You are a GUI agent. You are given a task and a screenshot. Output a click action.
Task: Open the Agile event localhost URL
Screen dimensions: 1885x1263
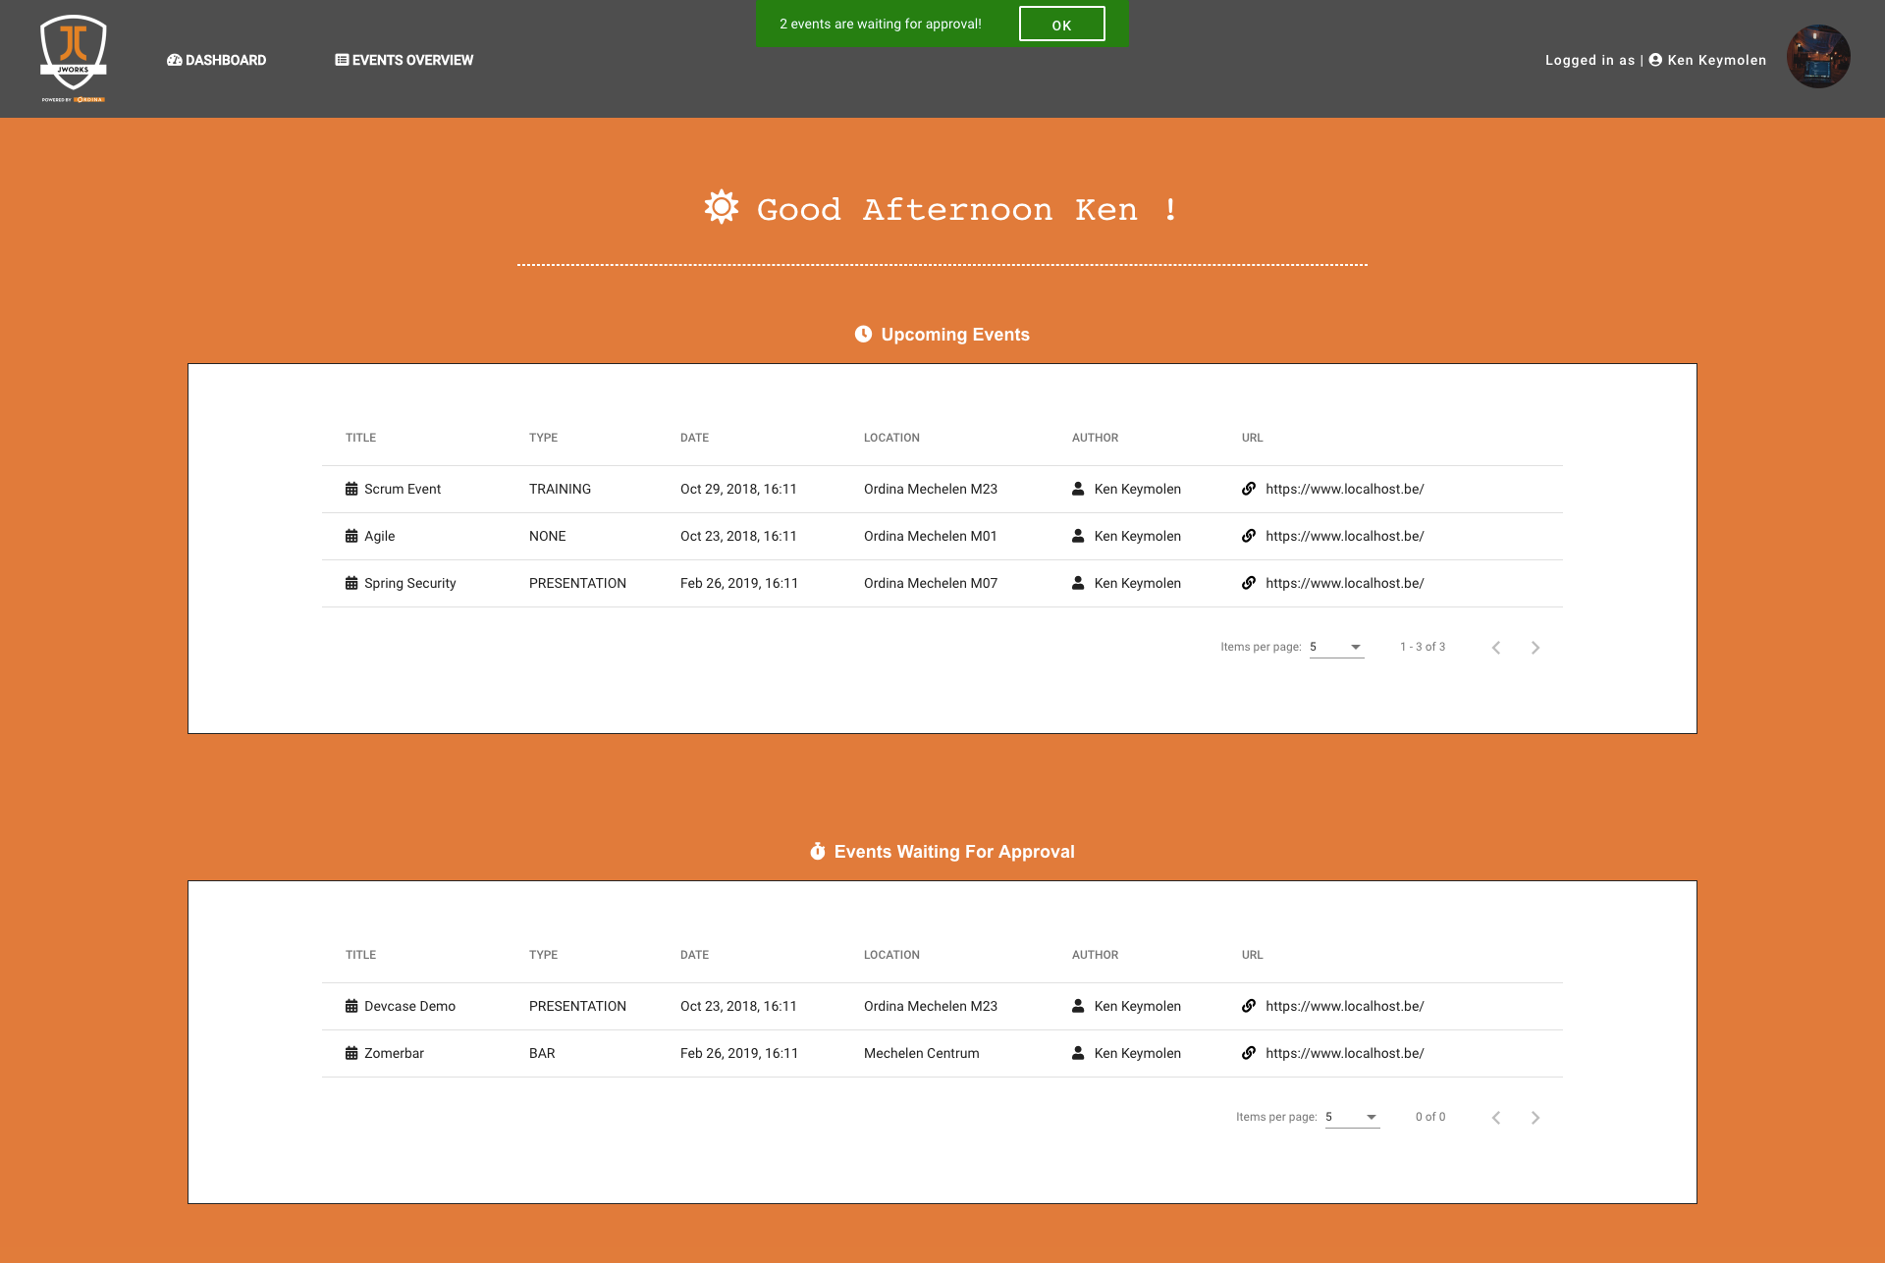click(1344, 536)
